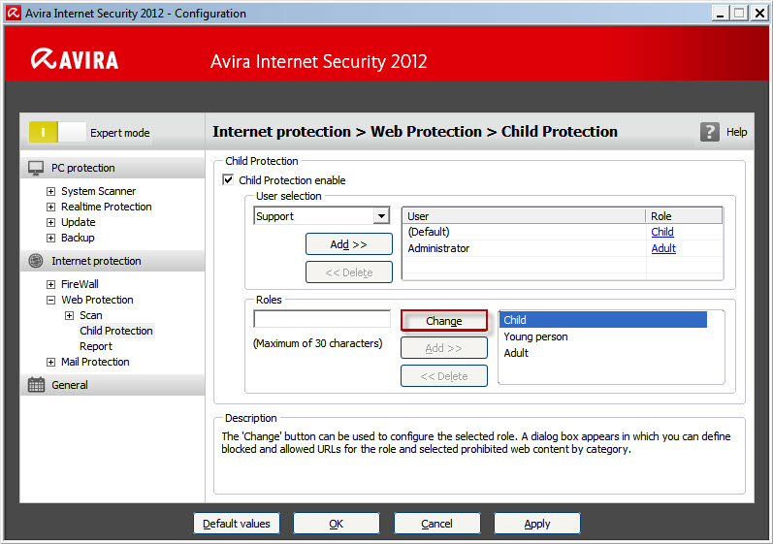Select Scan tree item label
The height and width of the screenshot is (544, 773).
(x=91, y=315)
